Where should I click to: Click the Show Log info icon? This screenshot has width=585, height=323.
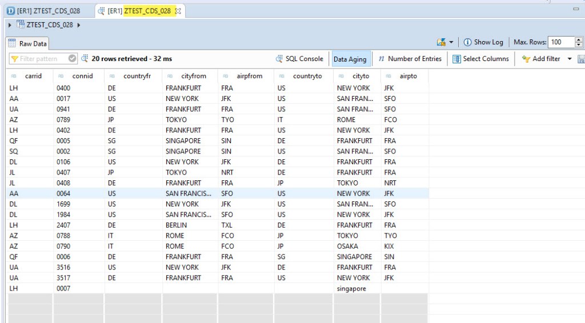pyautogui.click(x=467, y=42)
